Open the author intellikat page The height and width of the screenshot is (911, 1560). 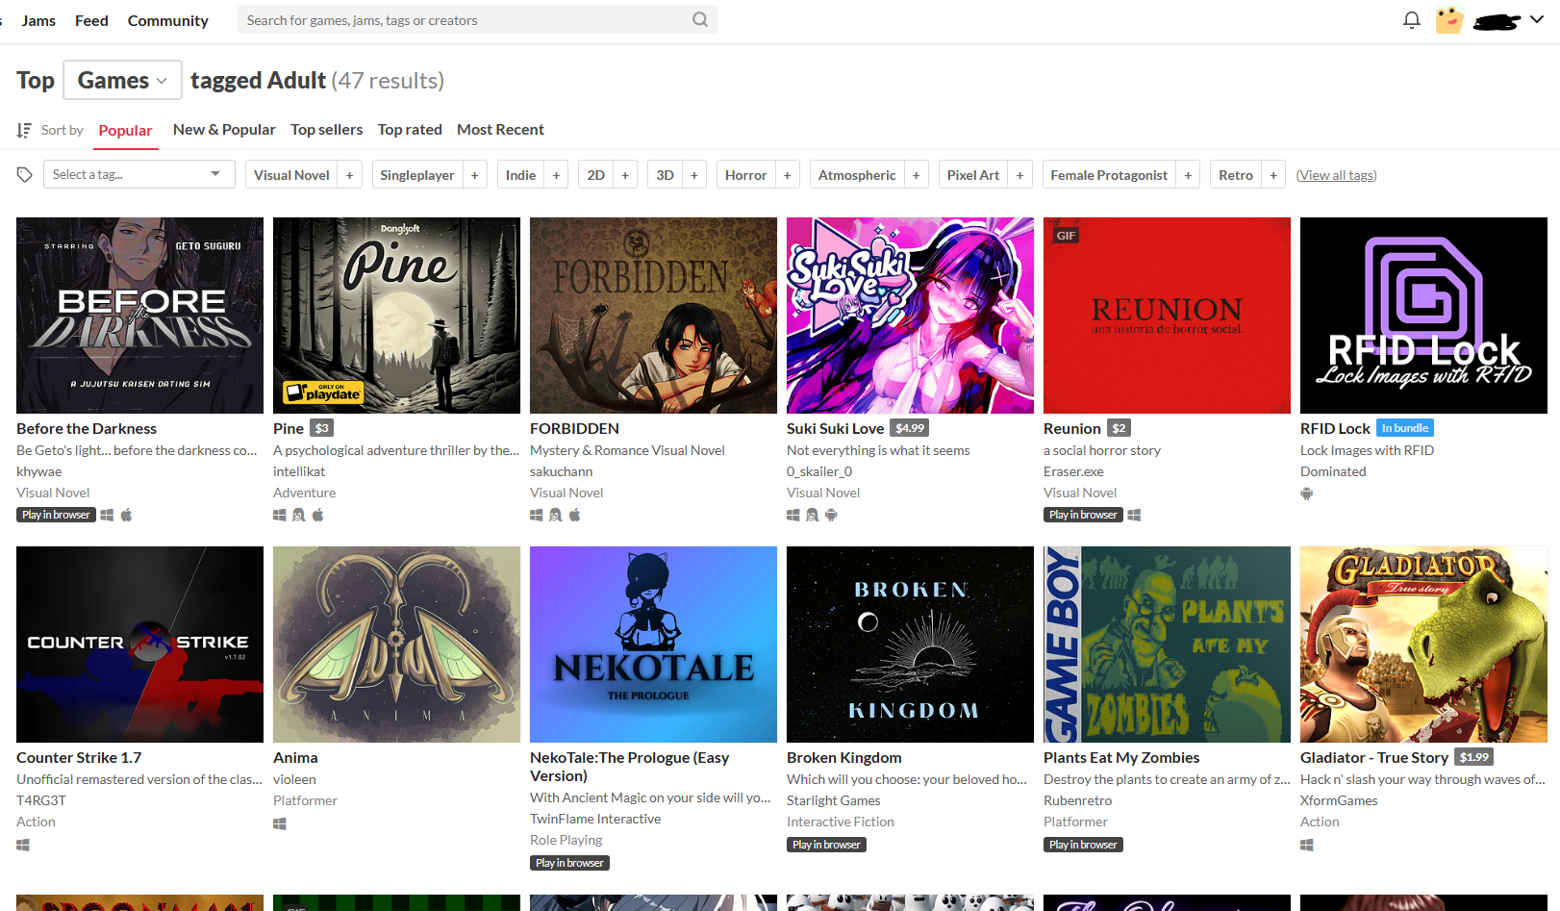(299, 471)
